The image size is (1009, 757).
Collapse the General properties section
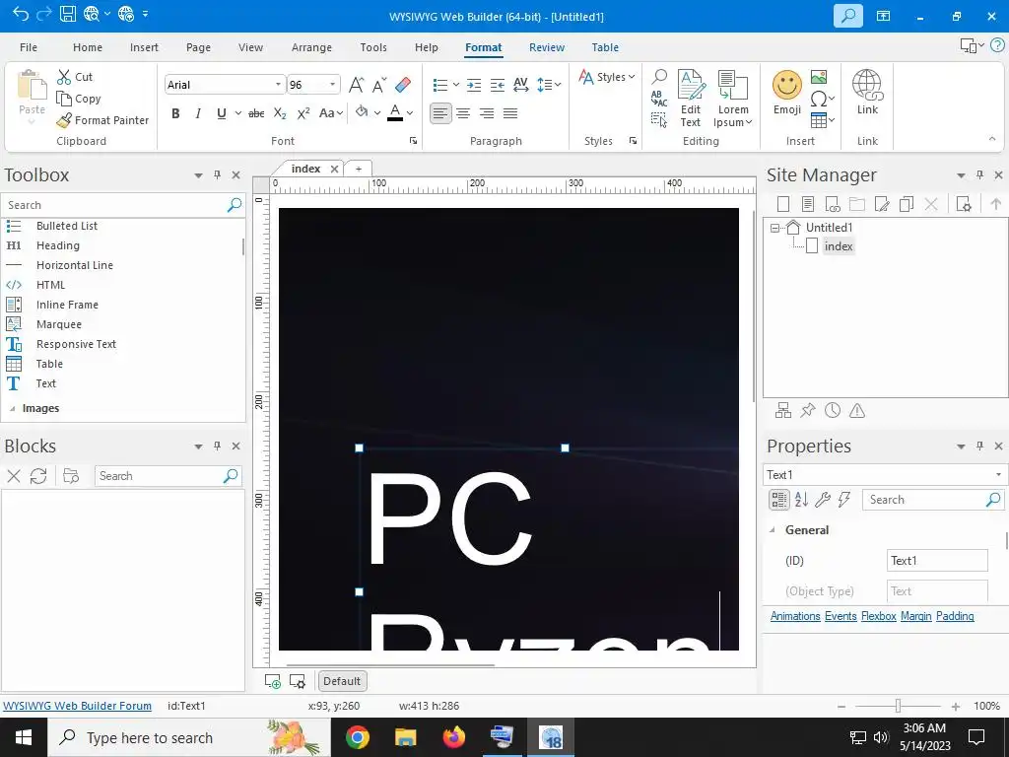pos(773,529)
